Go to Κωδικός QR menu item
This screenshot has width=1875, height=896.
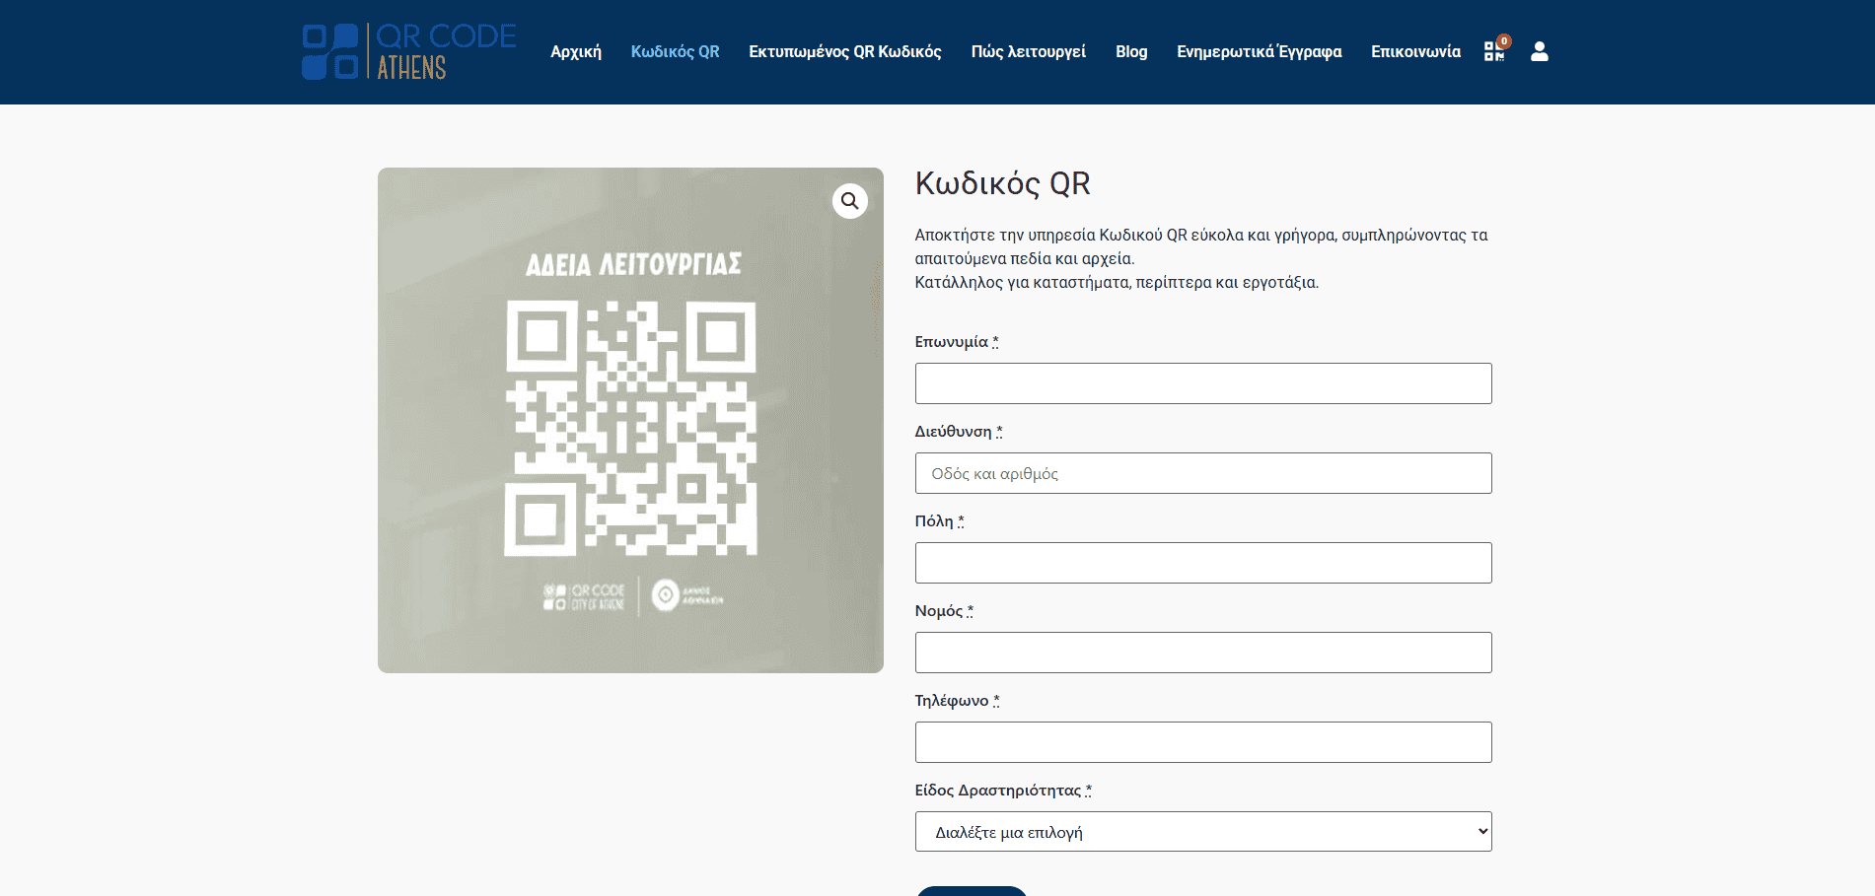675,52
